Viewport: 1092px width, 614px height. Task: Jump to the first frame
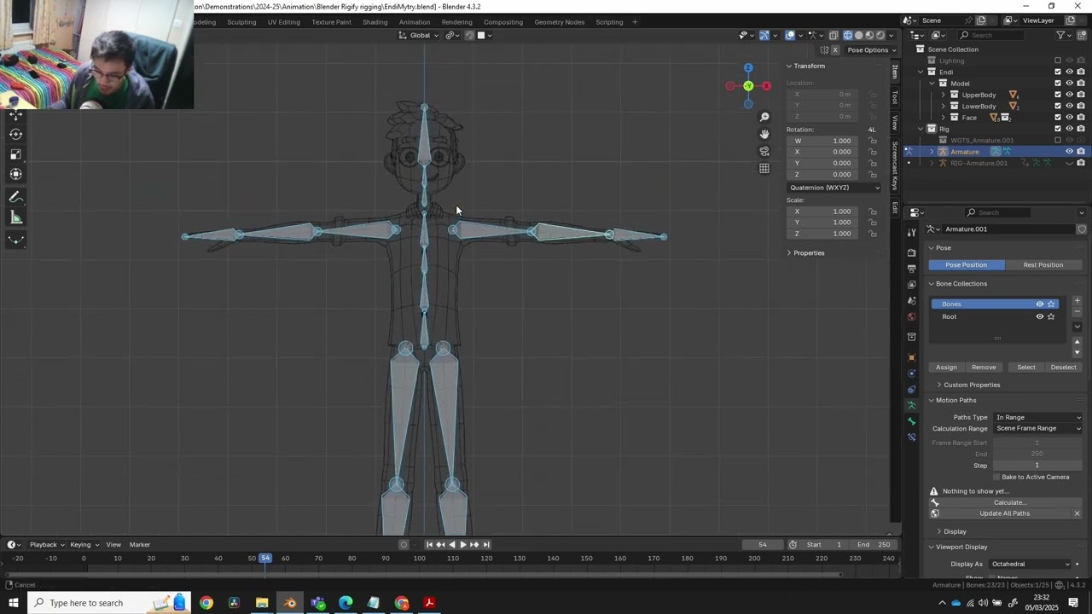pyautogui.click(x=429, y=545)
